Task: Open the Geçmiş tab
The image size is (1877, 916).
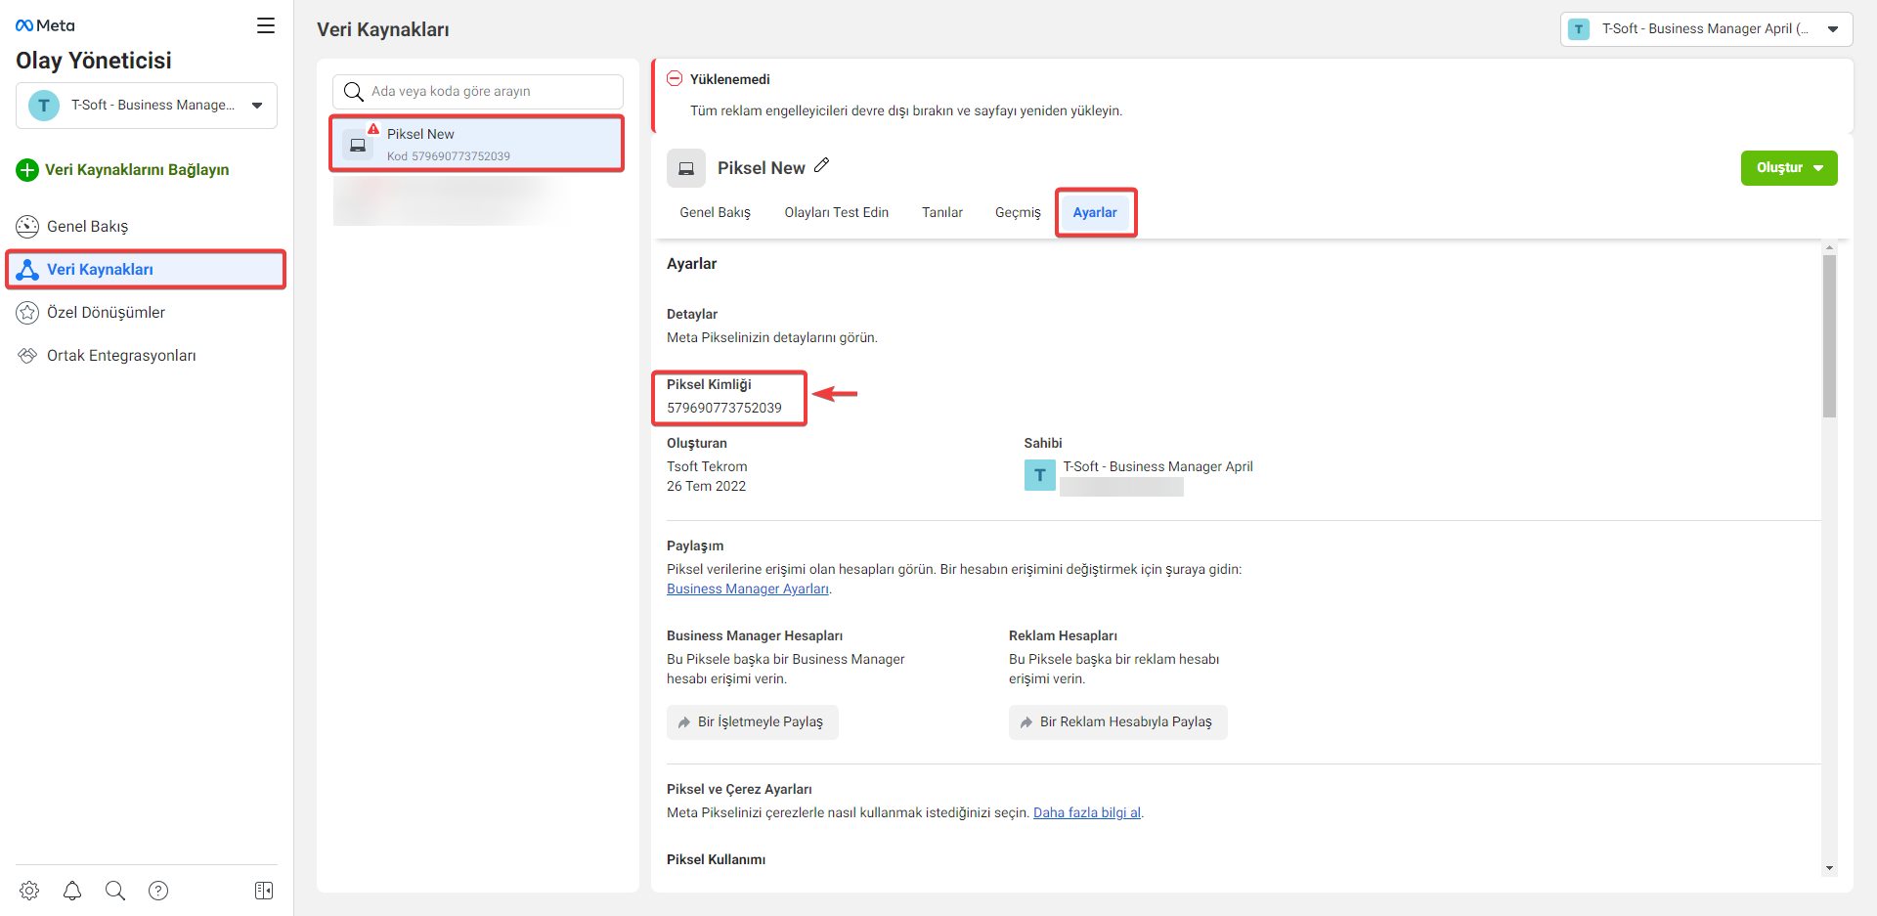Action: pyautogui.click(x=1018, y=213)
